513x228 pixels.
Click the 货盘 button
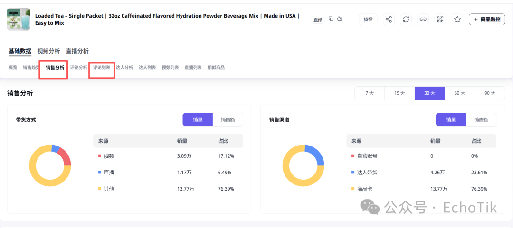(x=368, y=19)
